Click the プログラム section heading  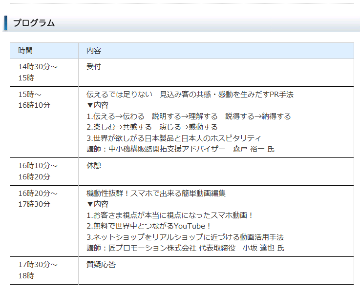tap(34, 23)
